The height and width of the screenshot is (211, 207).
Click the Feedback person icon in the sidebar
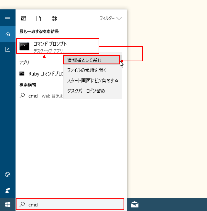(8, 190)
